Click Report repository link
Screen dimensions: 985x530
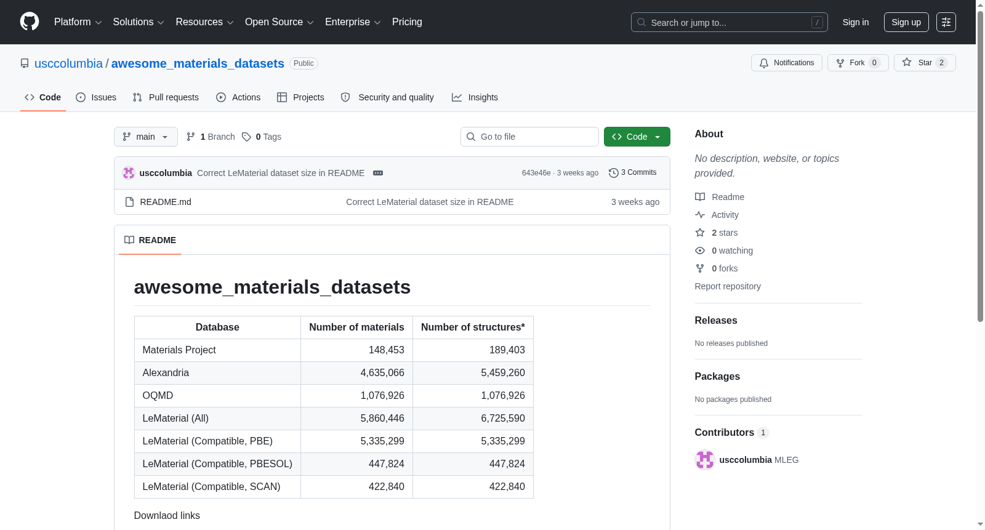[x=728, y=286]
